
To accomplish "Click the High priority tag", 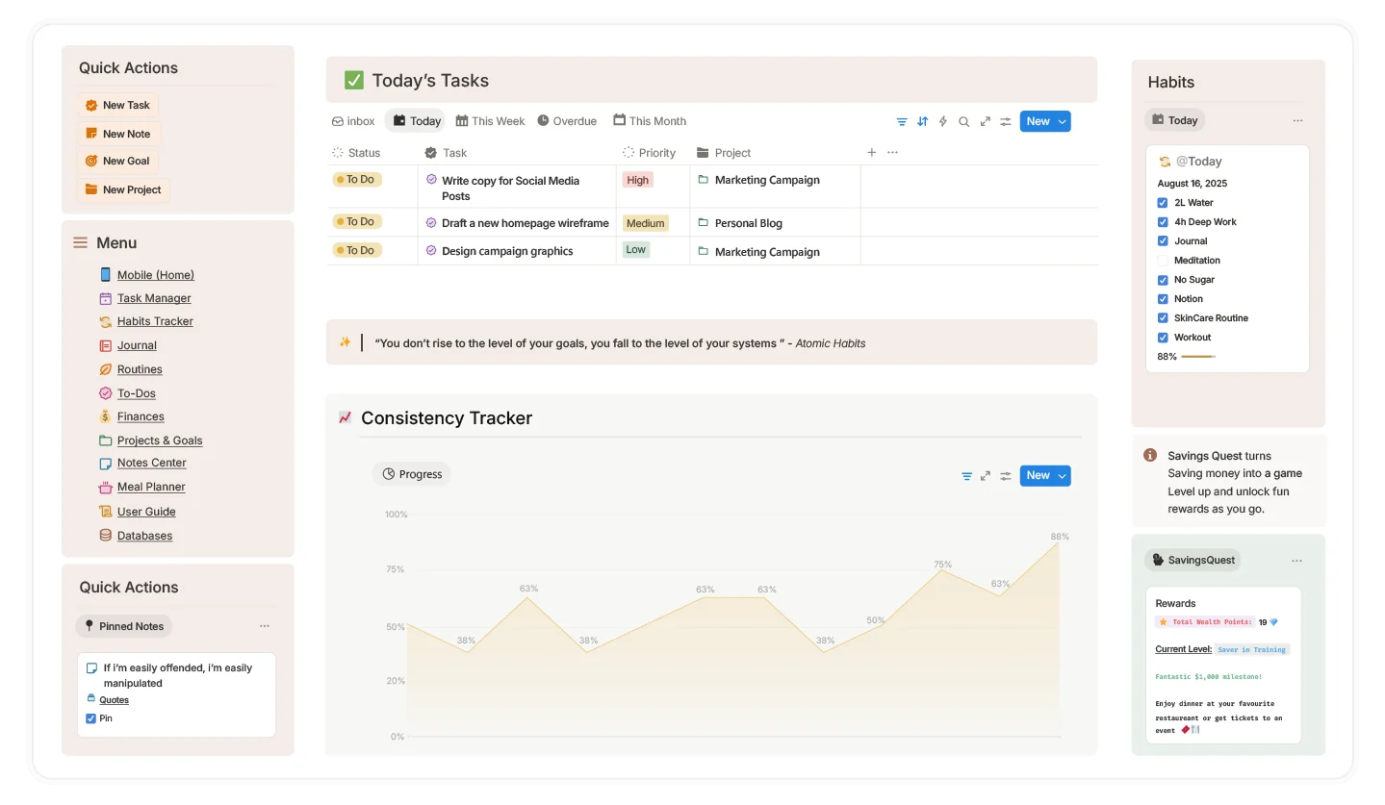I will (638, 180).
